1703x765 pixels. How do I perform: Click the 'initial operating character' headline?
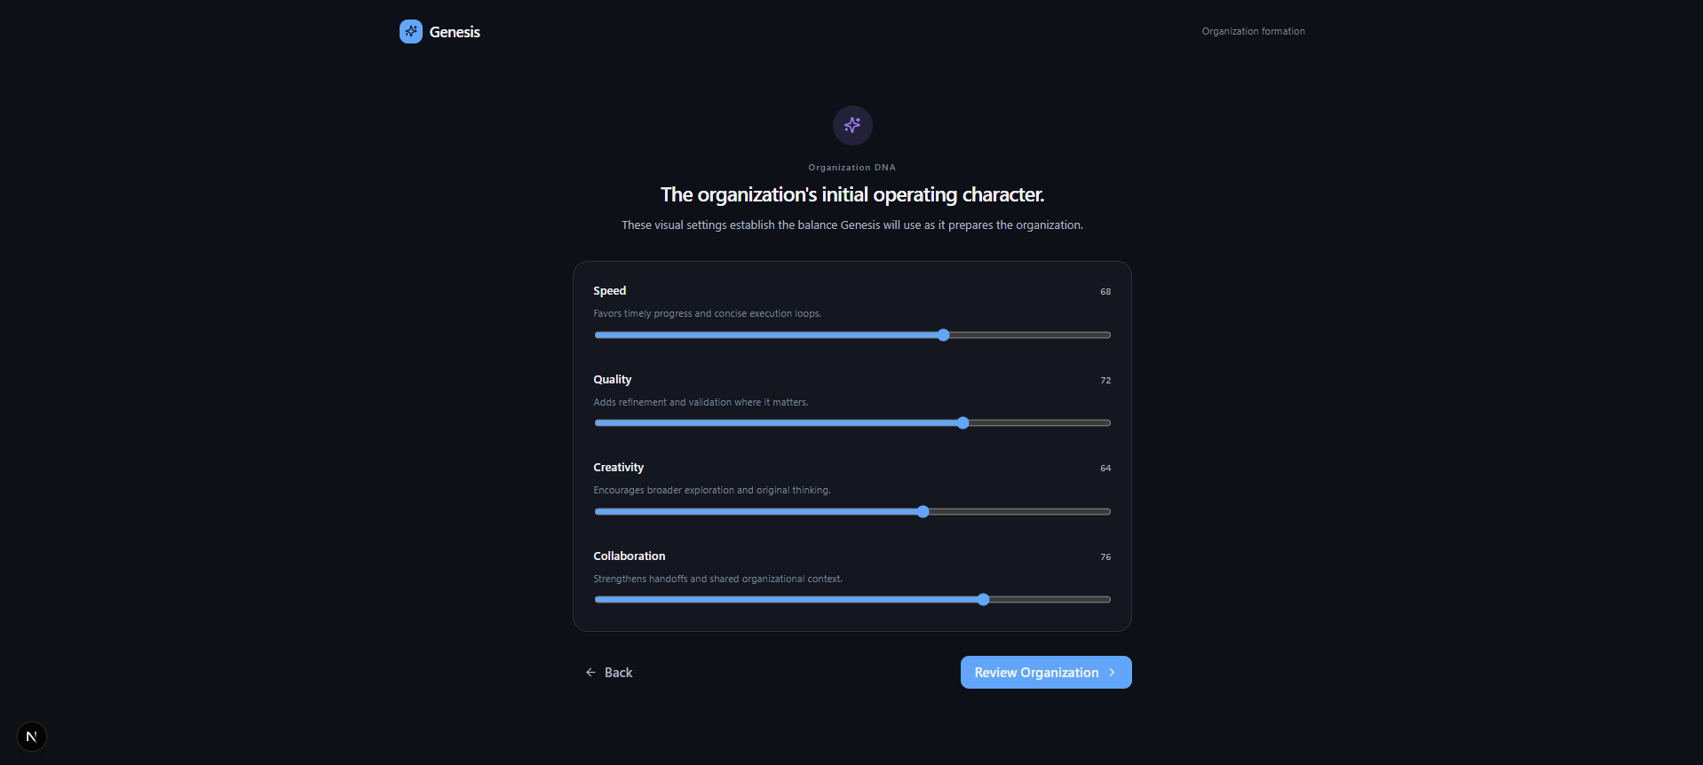tap(852, 194)
